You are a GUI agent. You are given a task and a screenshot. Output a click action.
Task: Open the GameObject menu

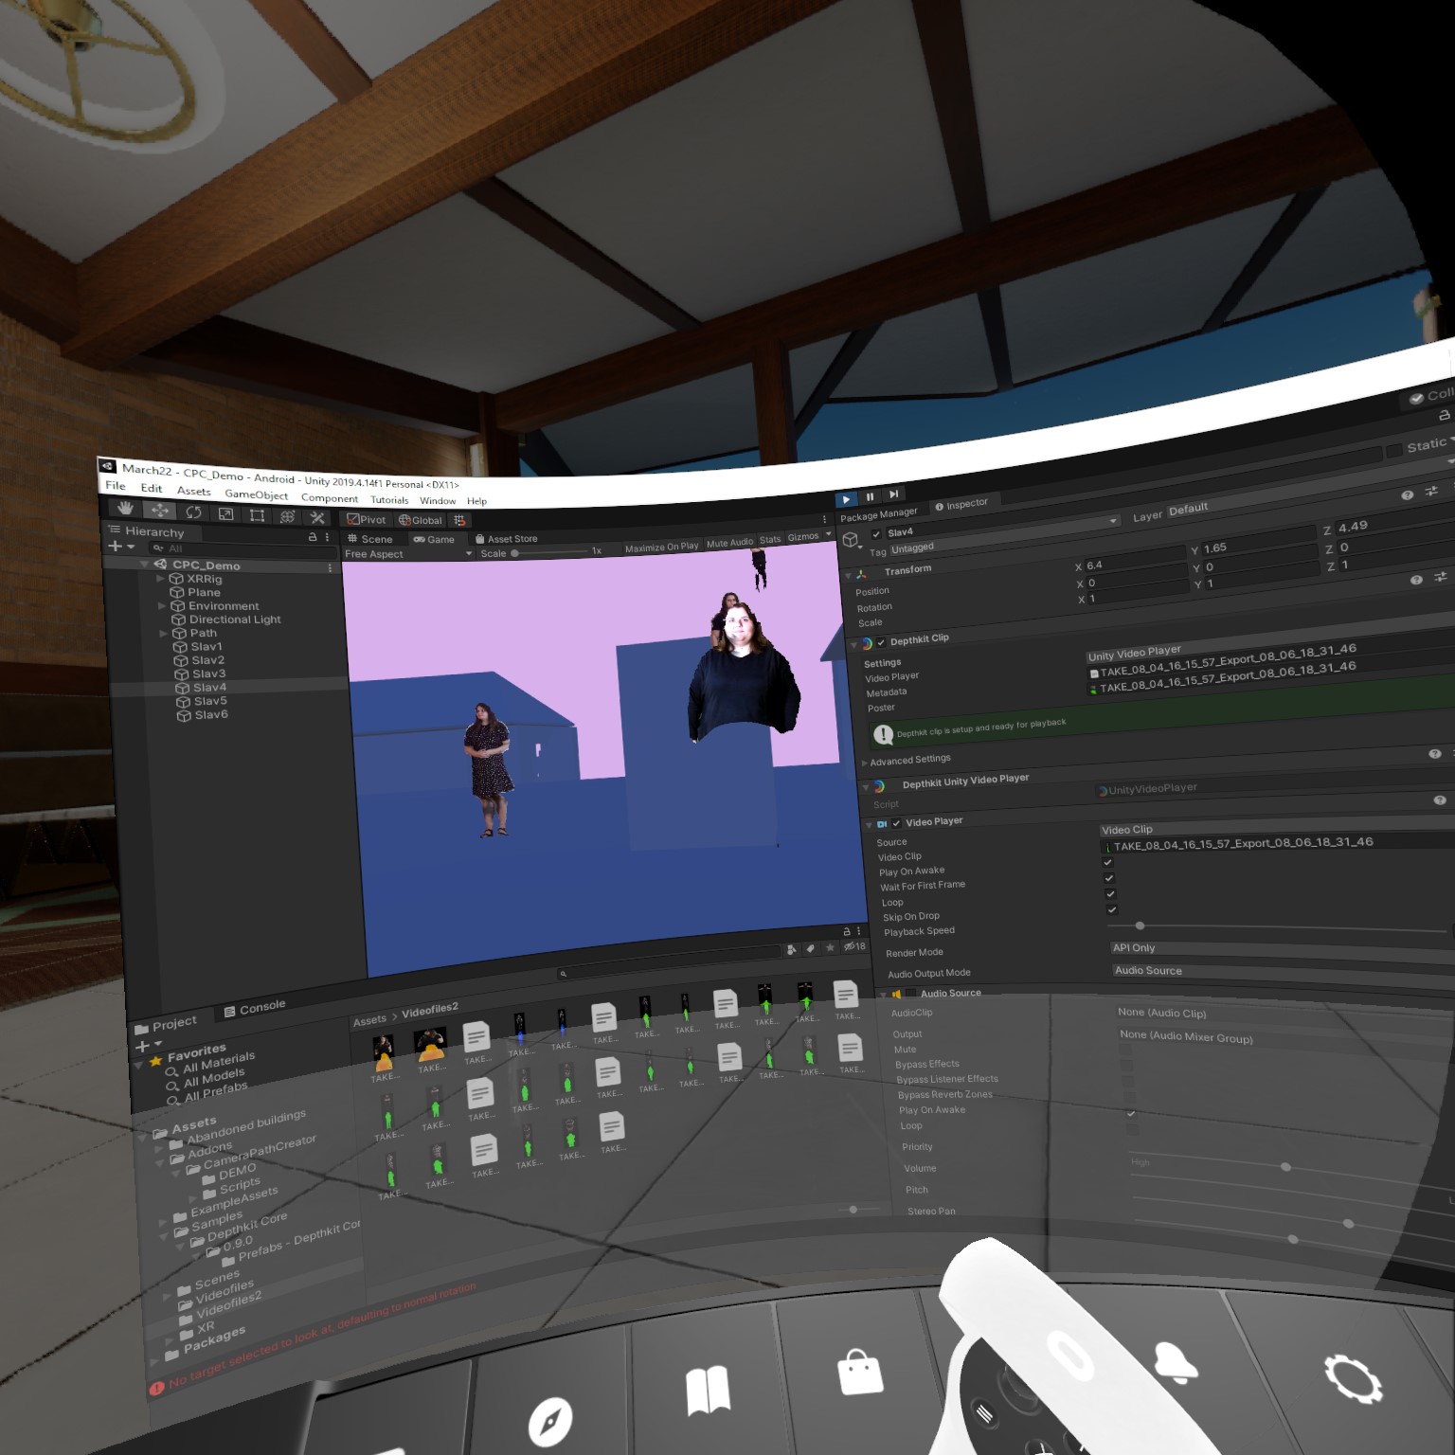tap(256, 494)
